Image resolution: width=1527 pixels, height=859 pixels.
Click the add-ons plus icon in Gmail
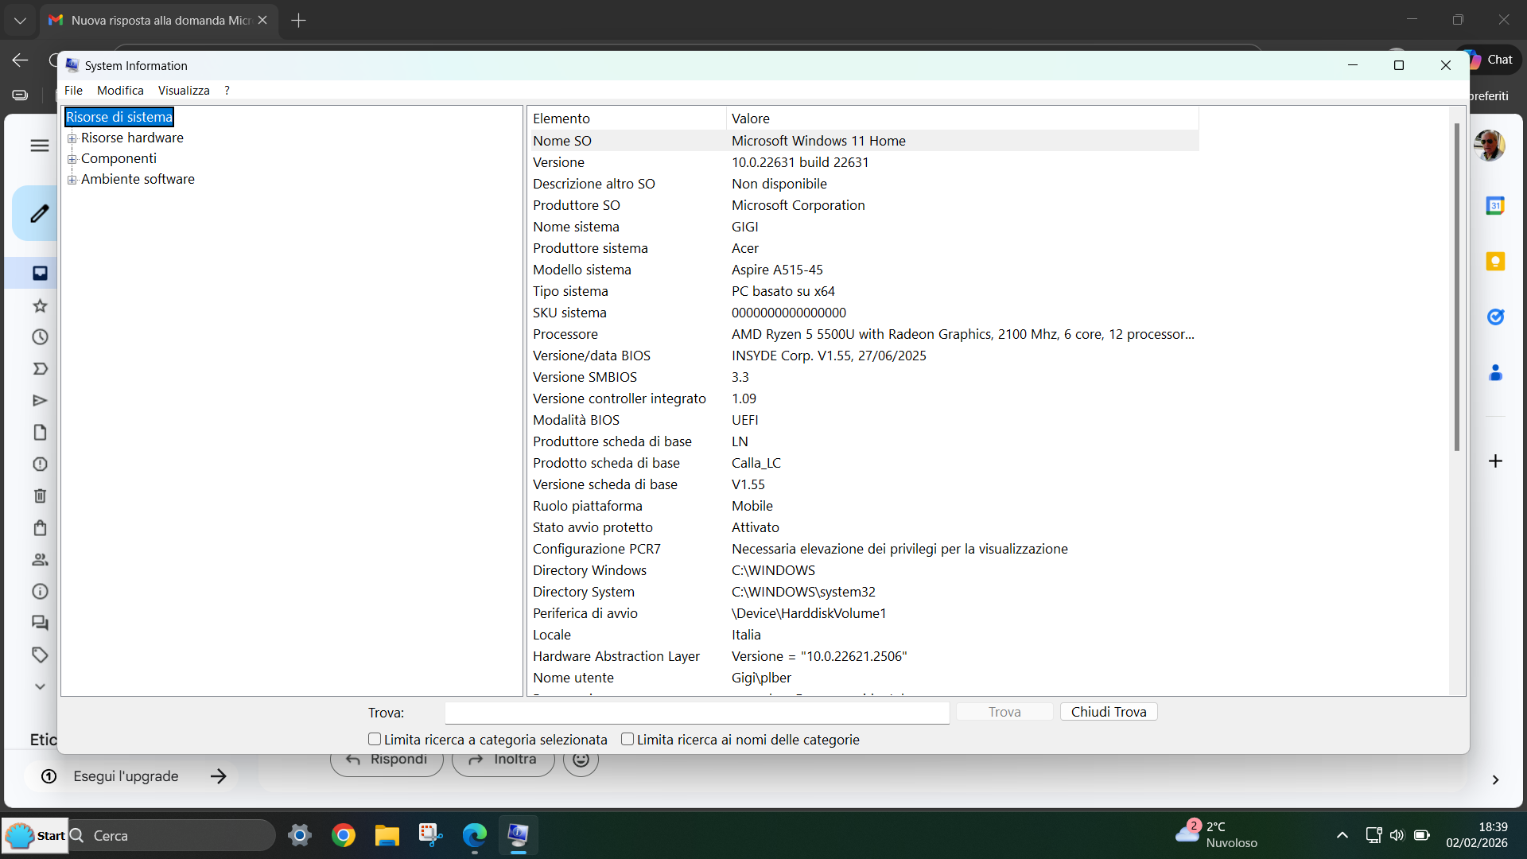coord(1495,461)
